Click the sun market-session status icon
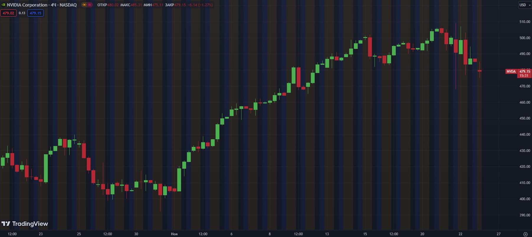532x237 pixels. (85, 5)
